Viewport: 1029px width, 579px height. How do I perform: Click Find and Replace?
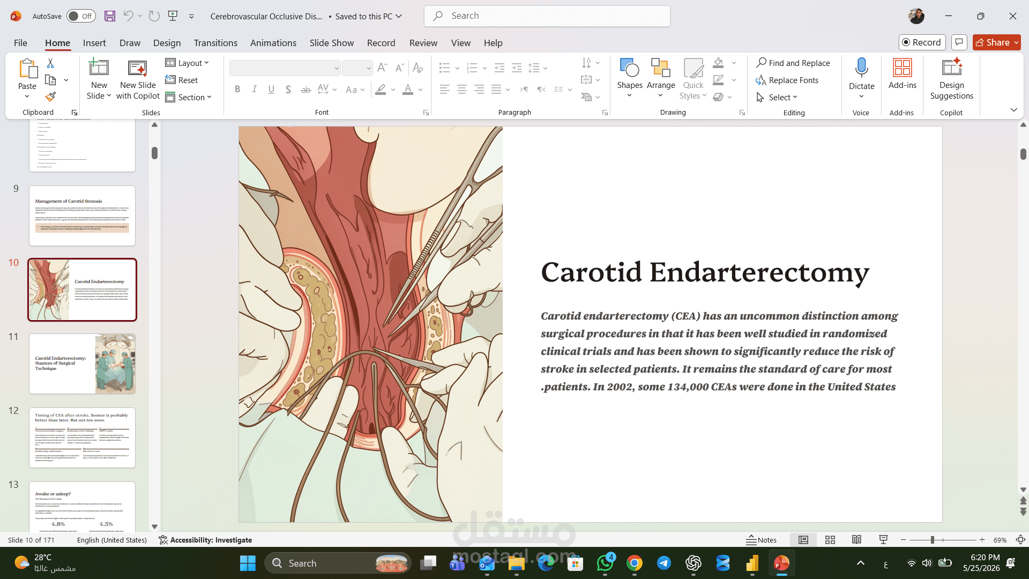click(x=793, y=63)
